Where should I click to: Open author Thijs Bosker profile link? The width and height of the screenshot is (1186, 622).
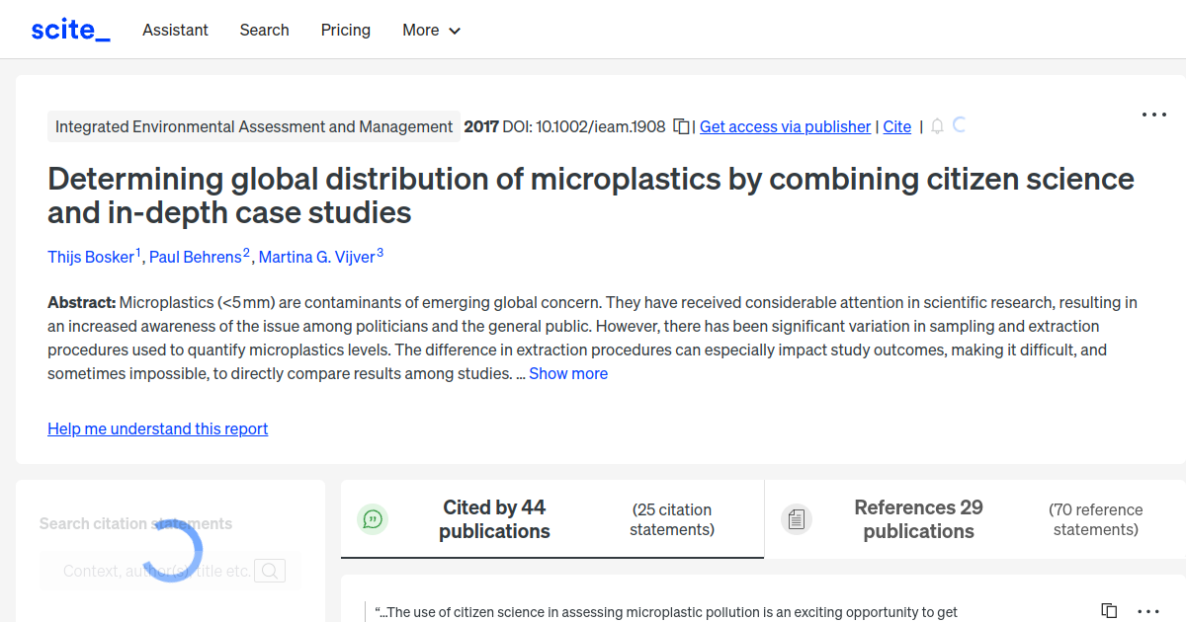[x=92, y=257]
